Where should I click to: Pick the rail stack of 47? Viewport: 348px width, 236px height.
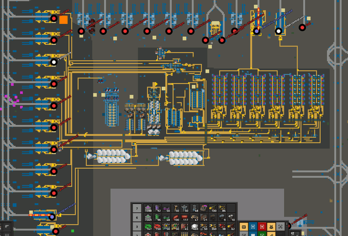(x=194, y=218)
